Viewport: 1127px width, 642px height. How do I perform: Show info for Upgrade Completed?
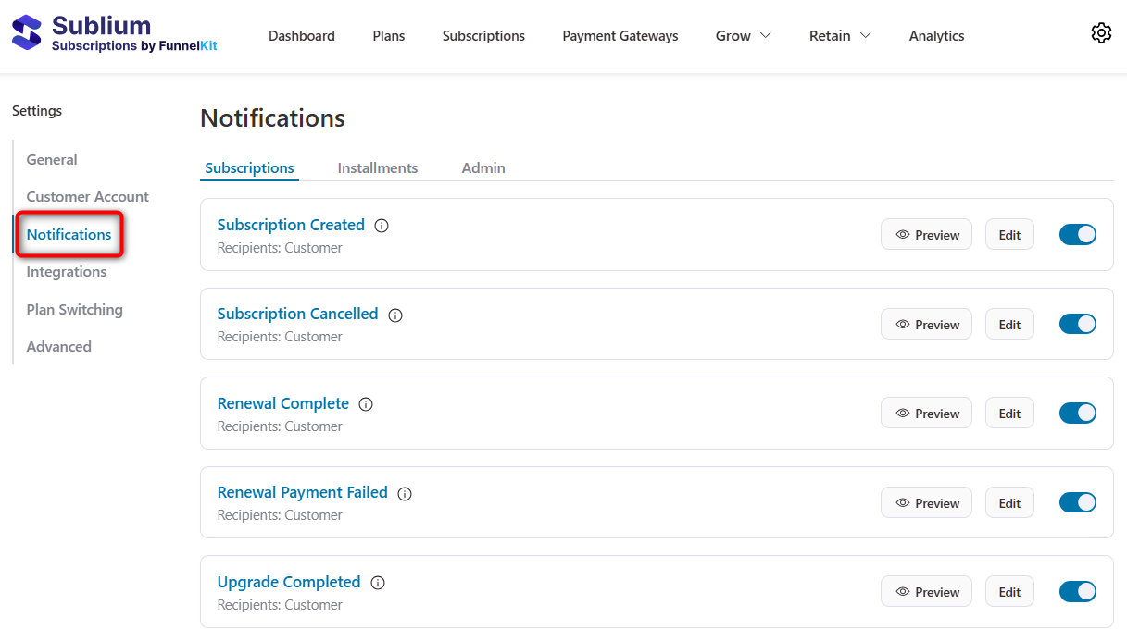(378, 583)
